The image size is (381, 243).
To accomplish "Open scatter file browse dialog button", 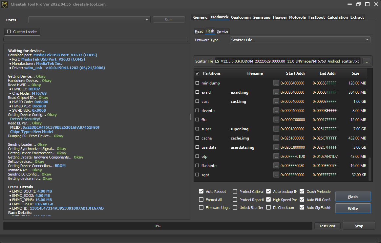I will click(x=366, y=61).
